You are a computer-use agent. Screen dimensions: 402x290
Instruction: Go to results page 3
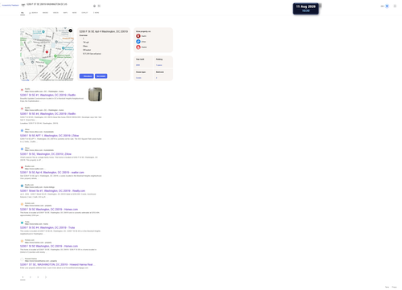point(38,277)
